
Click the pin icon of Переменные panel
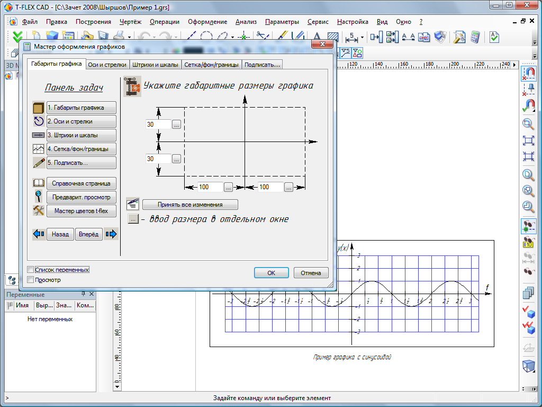coord(83,294)
